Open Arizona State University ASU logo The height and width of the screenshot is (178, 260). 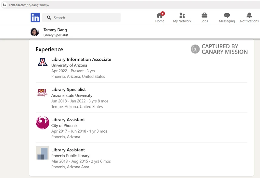(x=43, y=92)
